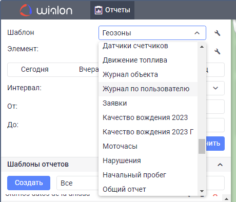Click the wrench icon next to Шаблон
Screen dimensions: 236x202
[x=218, y=33]
